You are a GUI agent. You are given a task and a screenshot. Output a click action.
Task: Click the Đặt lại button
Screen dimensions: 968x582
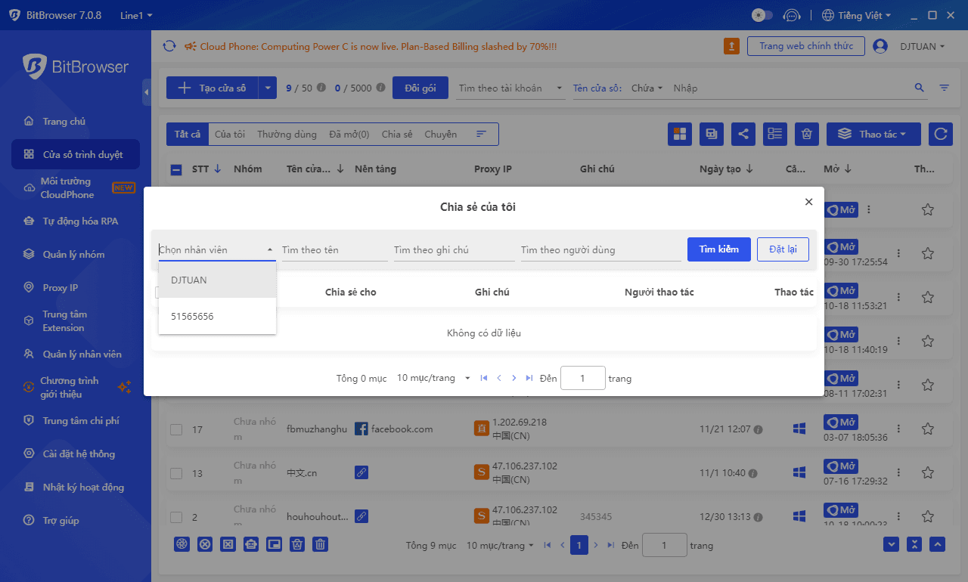[783, 249]
